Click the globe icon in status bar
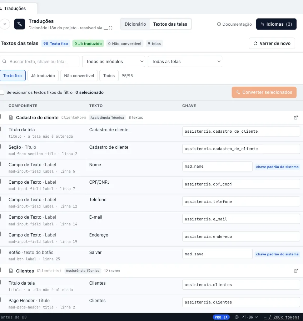Image resolution: width=303 pixels, height=321 pixels. [x=237, y=317]
